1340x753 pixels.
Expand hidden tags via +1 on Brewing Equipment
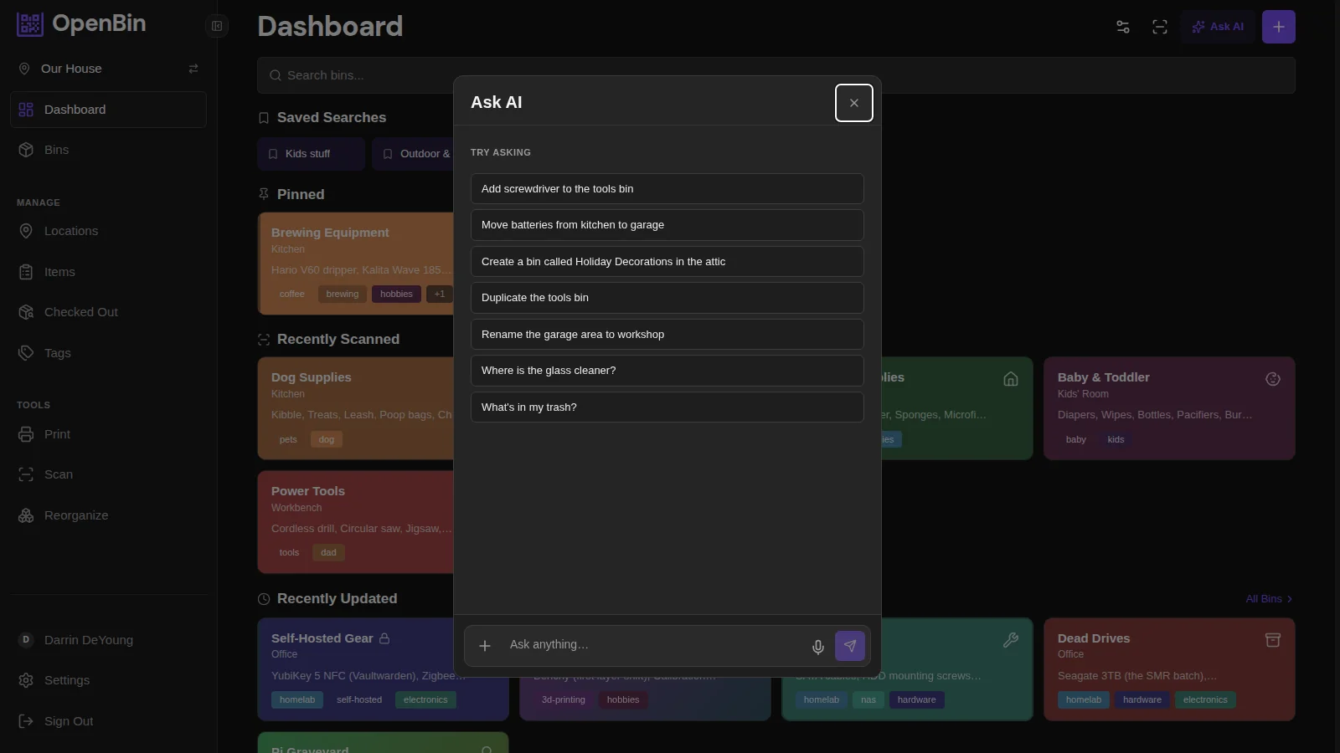(439, 294)
